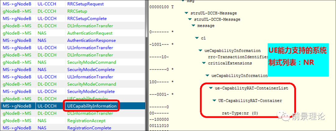Select the UECapabilityInformation message row
This screenshot has height=131, width=336.
[92, 106]
